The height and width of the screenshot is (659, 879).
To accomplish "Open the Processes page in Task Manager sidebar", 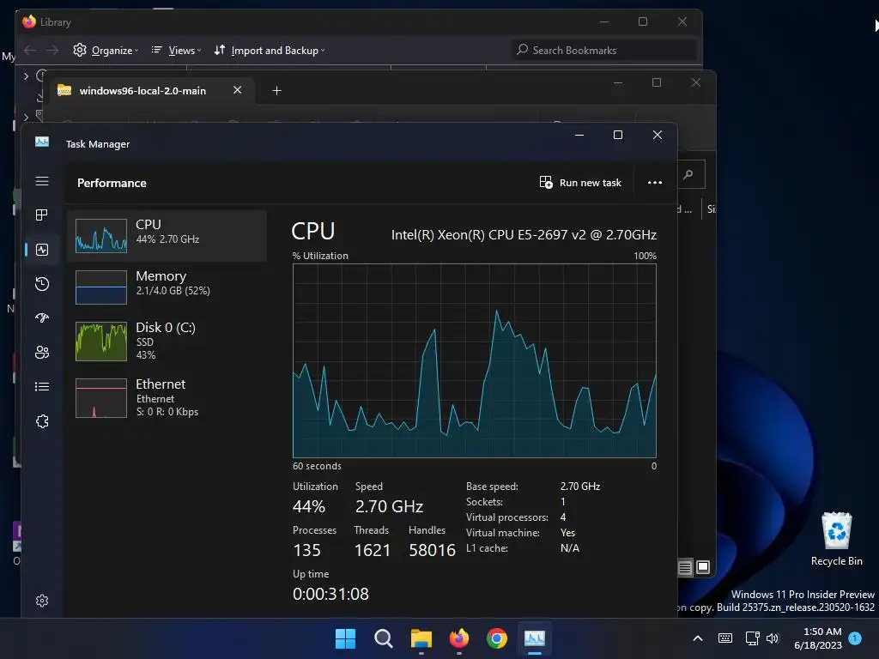I will (42, 215).
